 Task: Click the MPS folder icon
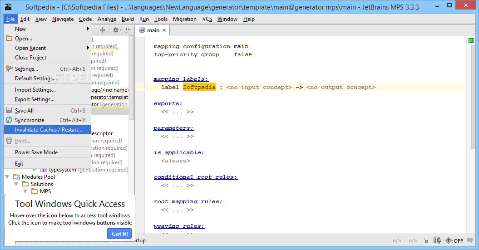pyautogui.click(x=35, y=191)
